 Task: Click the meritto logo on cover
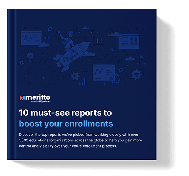point(35,98)
